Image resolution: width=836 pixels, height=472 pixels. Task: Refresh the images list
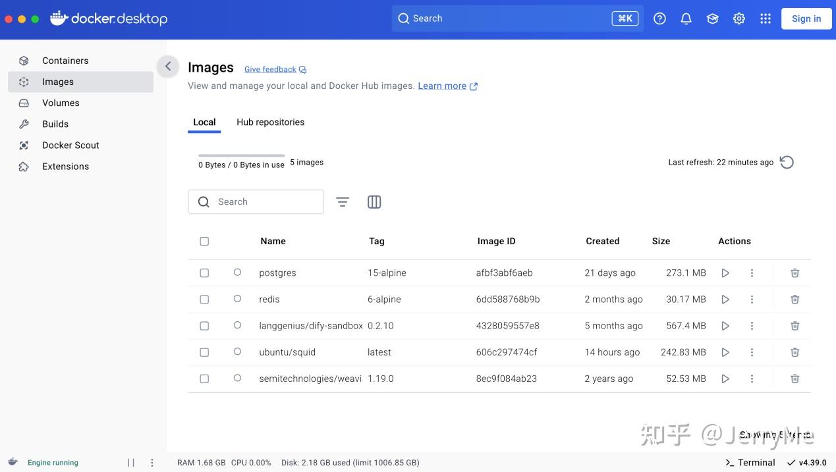pos(787,162)
